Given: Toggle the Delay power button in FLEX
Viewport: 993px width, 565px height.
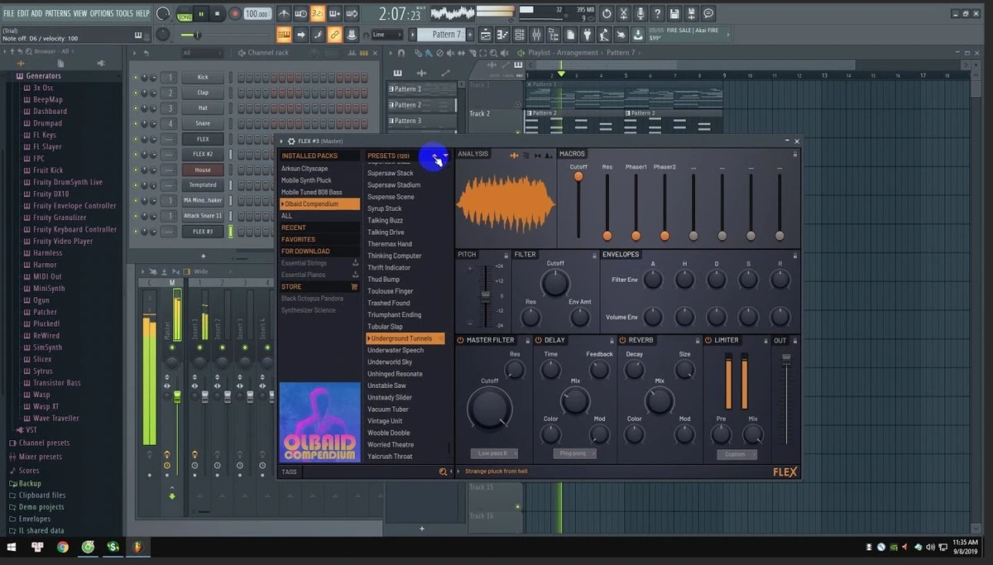Looking at the screenshot, I should (539, 340).
